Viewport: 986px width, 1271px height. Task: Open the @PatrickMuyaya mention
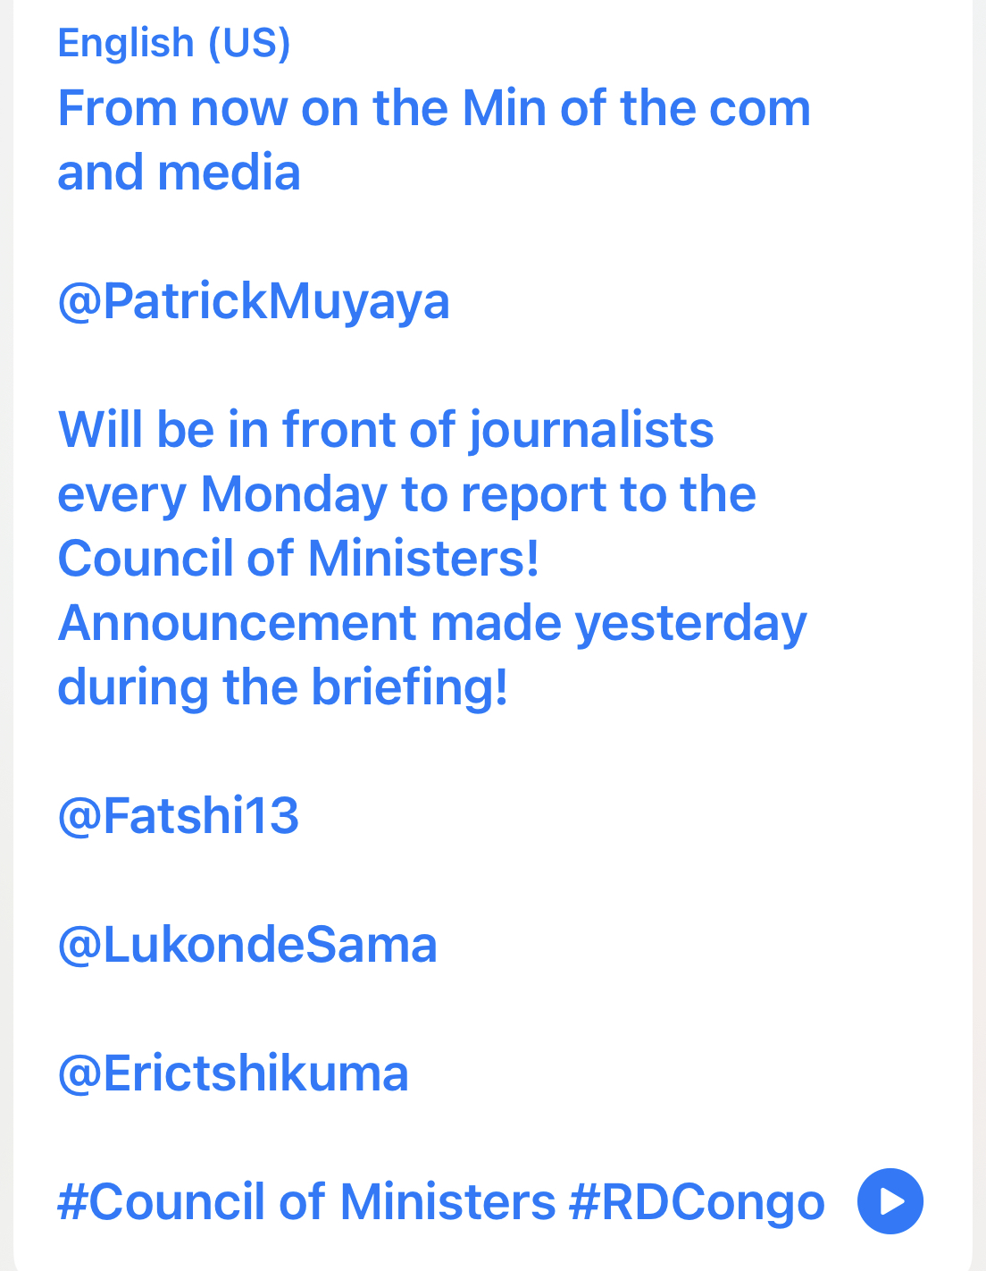(254, 301)
